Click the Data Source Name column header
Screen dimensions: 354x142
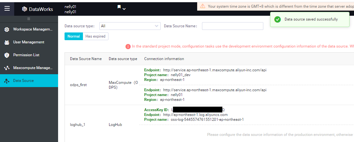point(86,59)
